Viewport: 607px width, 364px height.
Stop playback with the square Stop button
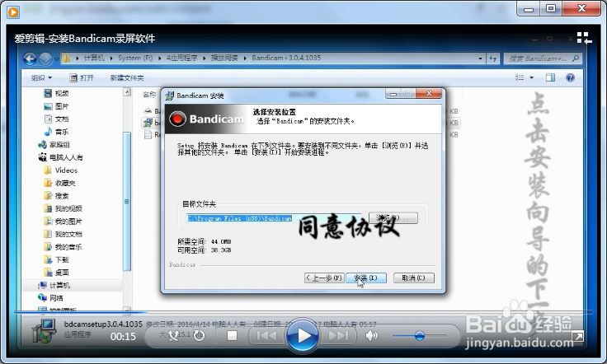pos(232,336)
